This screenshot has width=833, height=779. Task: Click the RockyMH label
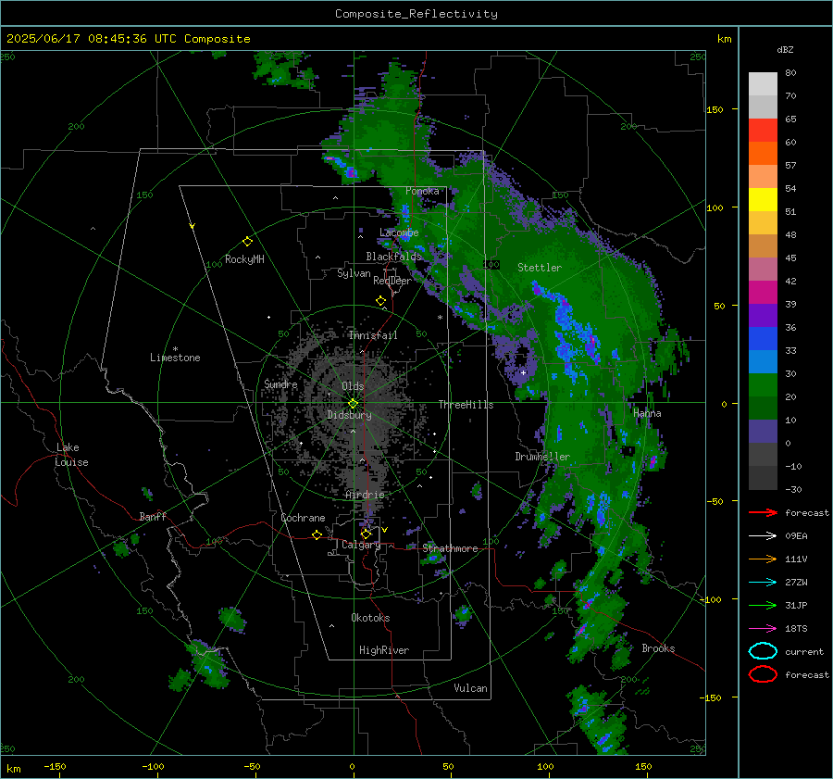[244, 259]
